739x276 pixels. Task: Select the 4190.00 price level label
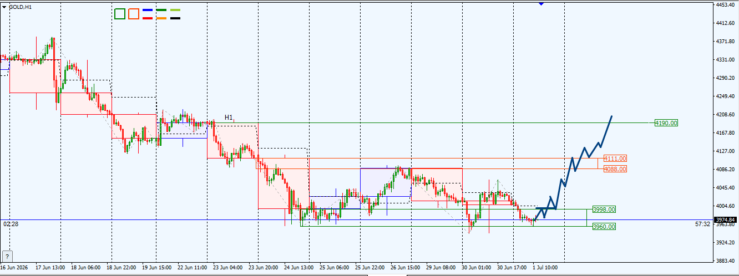(x=666, y=123)
